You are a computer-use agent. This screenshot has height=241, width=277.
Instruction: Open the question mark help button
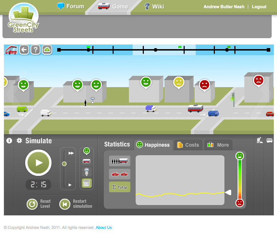point(36,50)
